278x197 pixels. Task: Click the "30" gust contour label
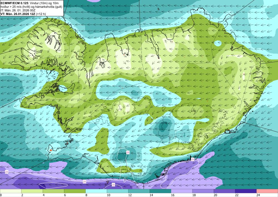113,185
